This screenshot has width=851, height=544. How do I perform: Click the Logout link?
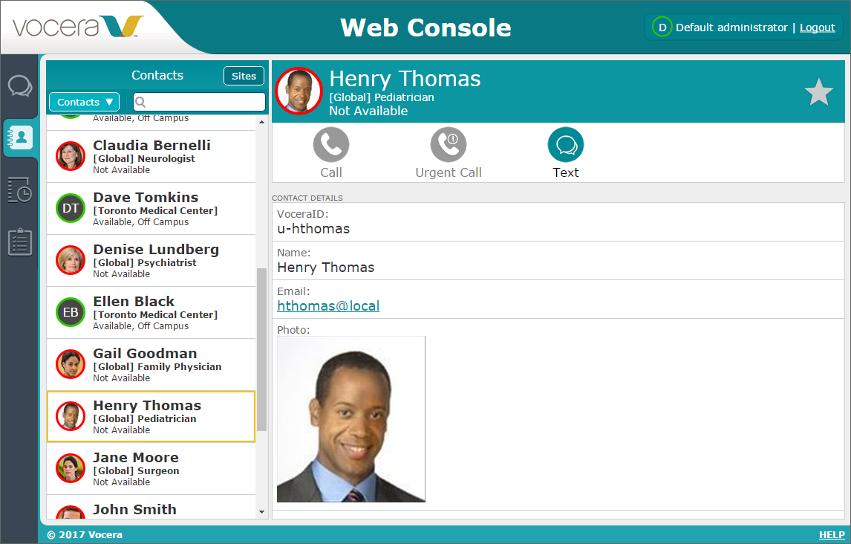coord(817,27)
